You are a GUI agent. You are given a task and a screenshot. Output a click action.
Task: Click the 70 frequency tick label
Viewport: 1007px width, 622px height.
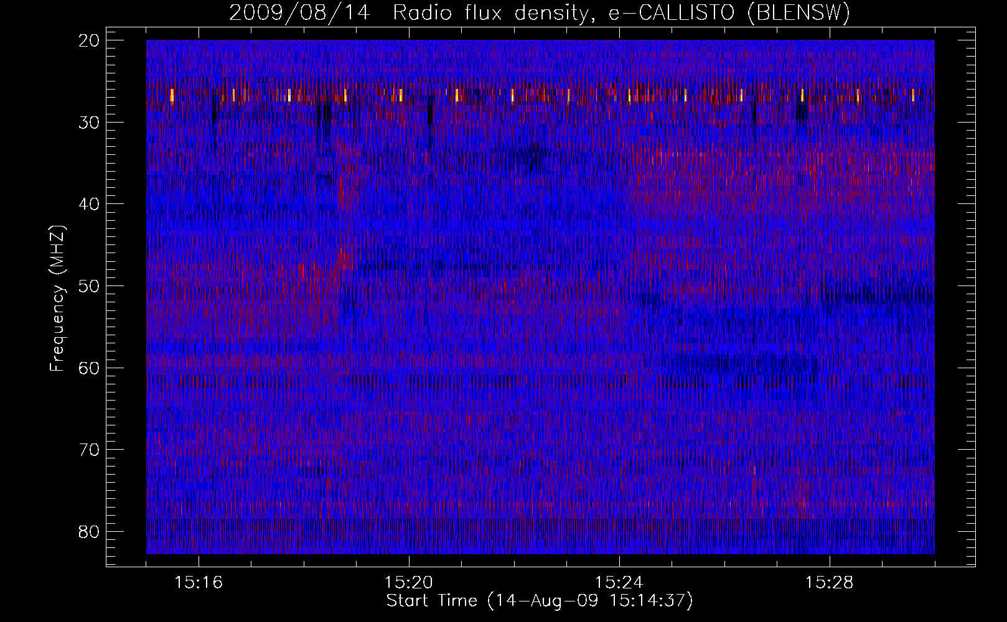tap(90, 450)
